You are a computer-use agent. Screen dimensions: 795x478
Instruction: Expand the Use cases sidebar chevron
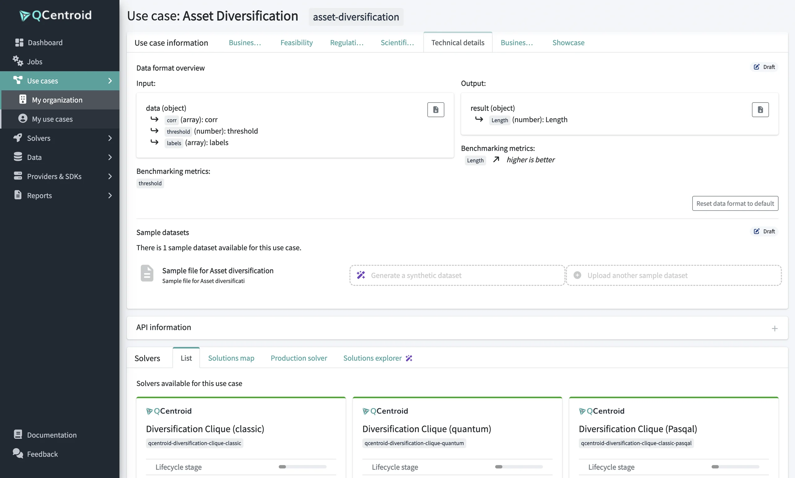coord(110,80)
